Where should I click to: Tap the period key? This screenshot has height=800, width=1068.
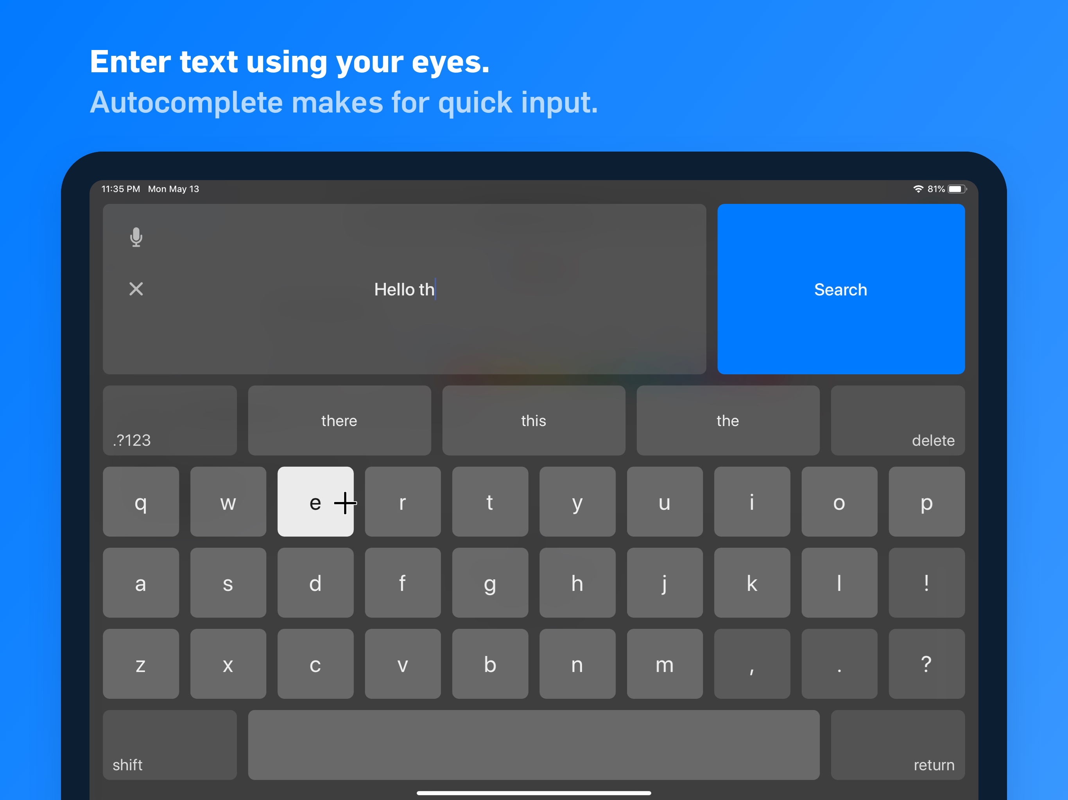click(x=840, y=663)
